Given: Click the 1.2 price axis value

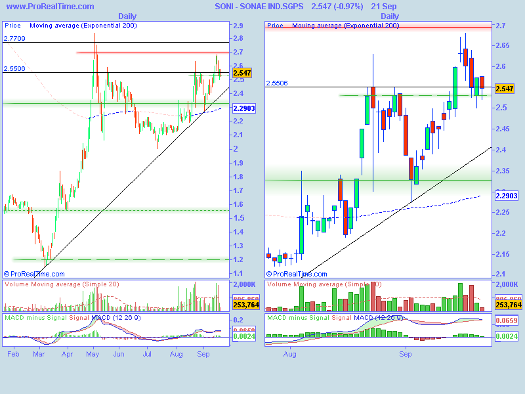Looking at the screenshot, I should point(238,259).
